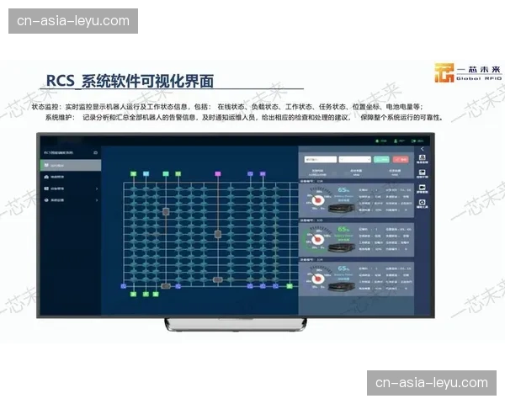Click the red reset button
This screenshot has width=505, height=404.
pyautogui.click(x=401, y=159)
